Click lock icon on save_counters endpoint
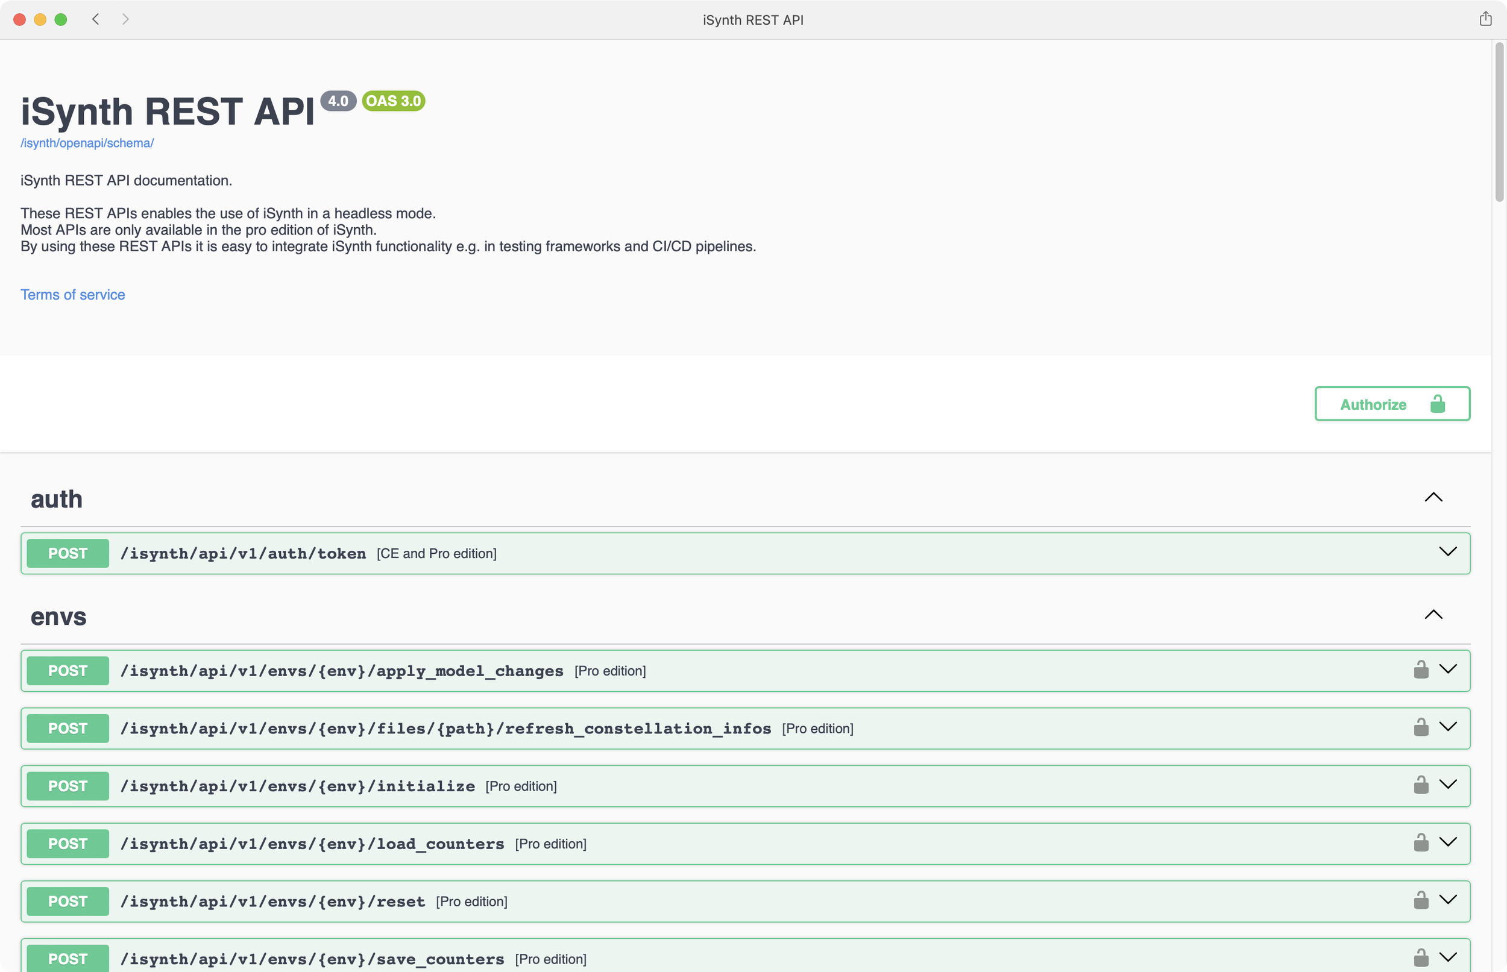Viewport: 1507px width, 972px height. (1421, 958)
